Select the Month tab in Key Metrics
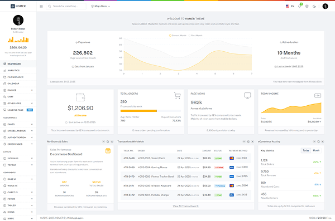335x221 pixels. (316, 150)
